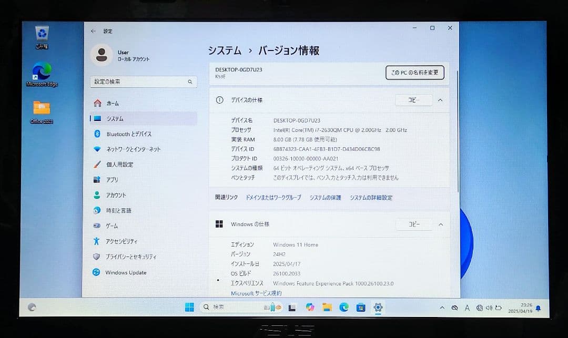Copy Windows specifications with コピー button
Screen dimensions: 568x338
[414, 224]
